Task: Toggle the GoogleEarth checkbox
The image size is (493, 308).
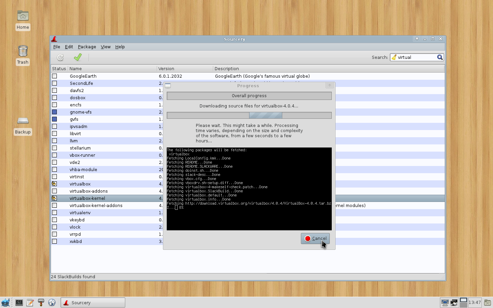Action: click(54, 76)
